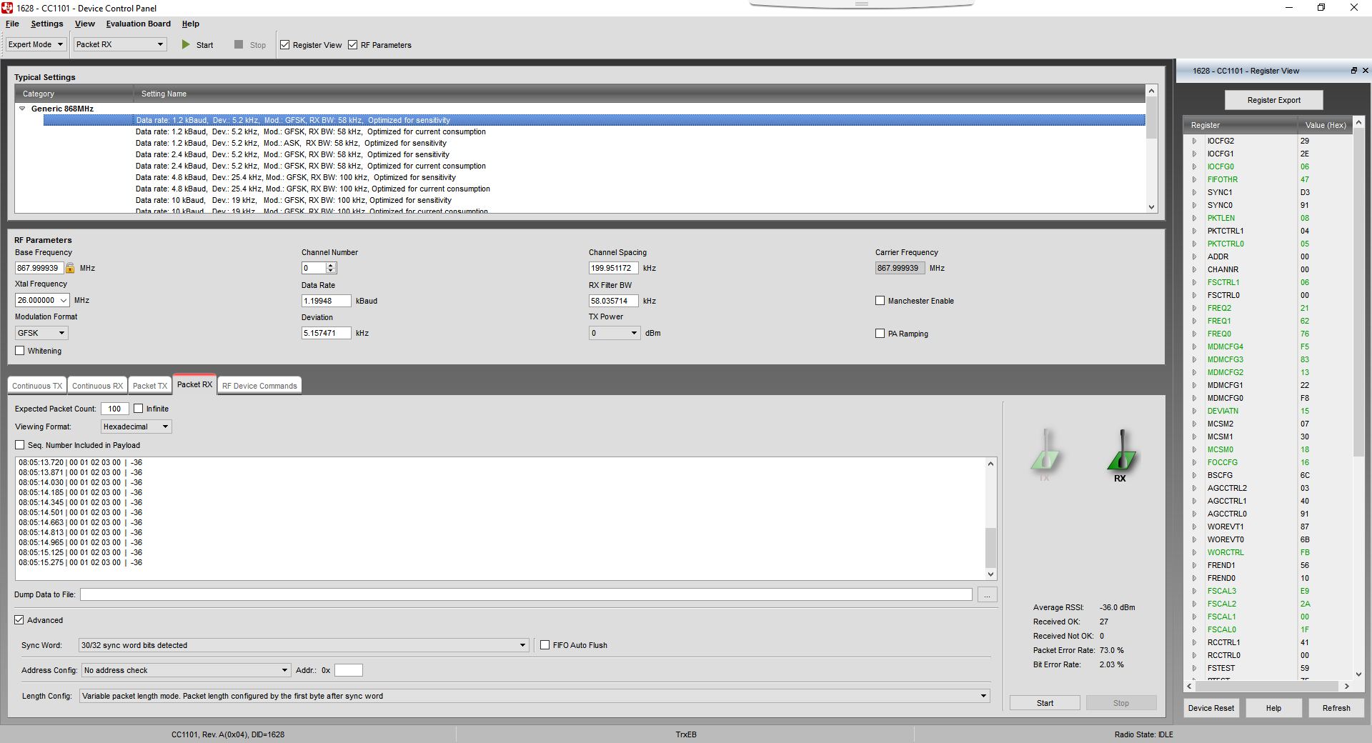Open the Sync Word dropdown

(304, 645)
